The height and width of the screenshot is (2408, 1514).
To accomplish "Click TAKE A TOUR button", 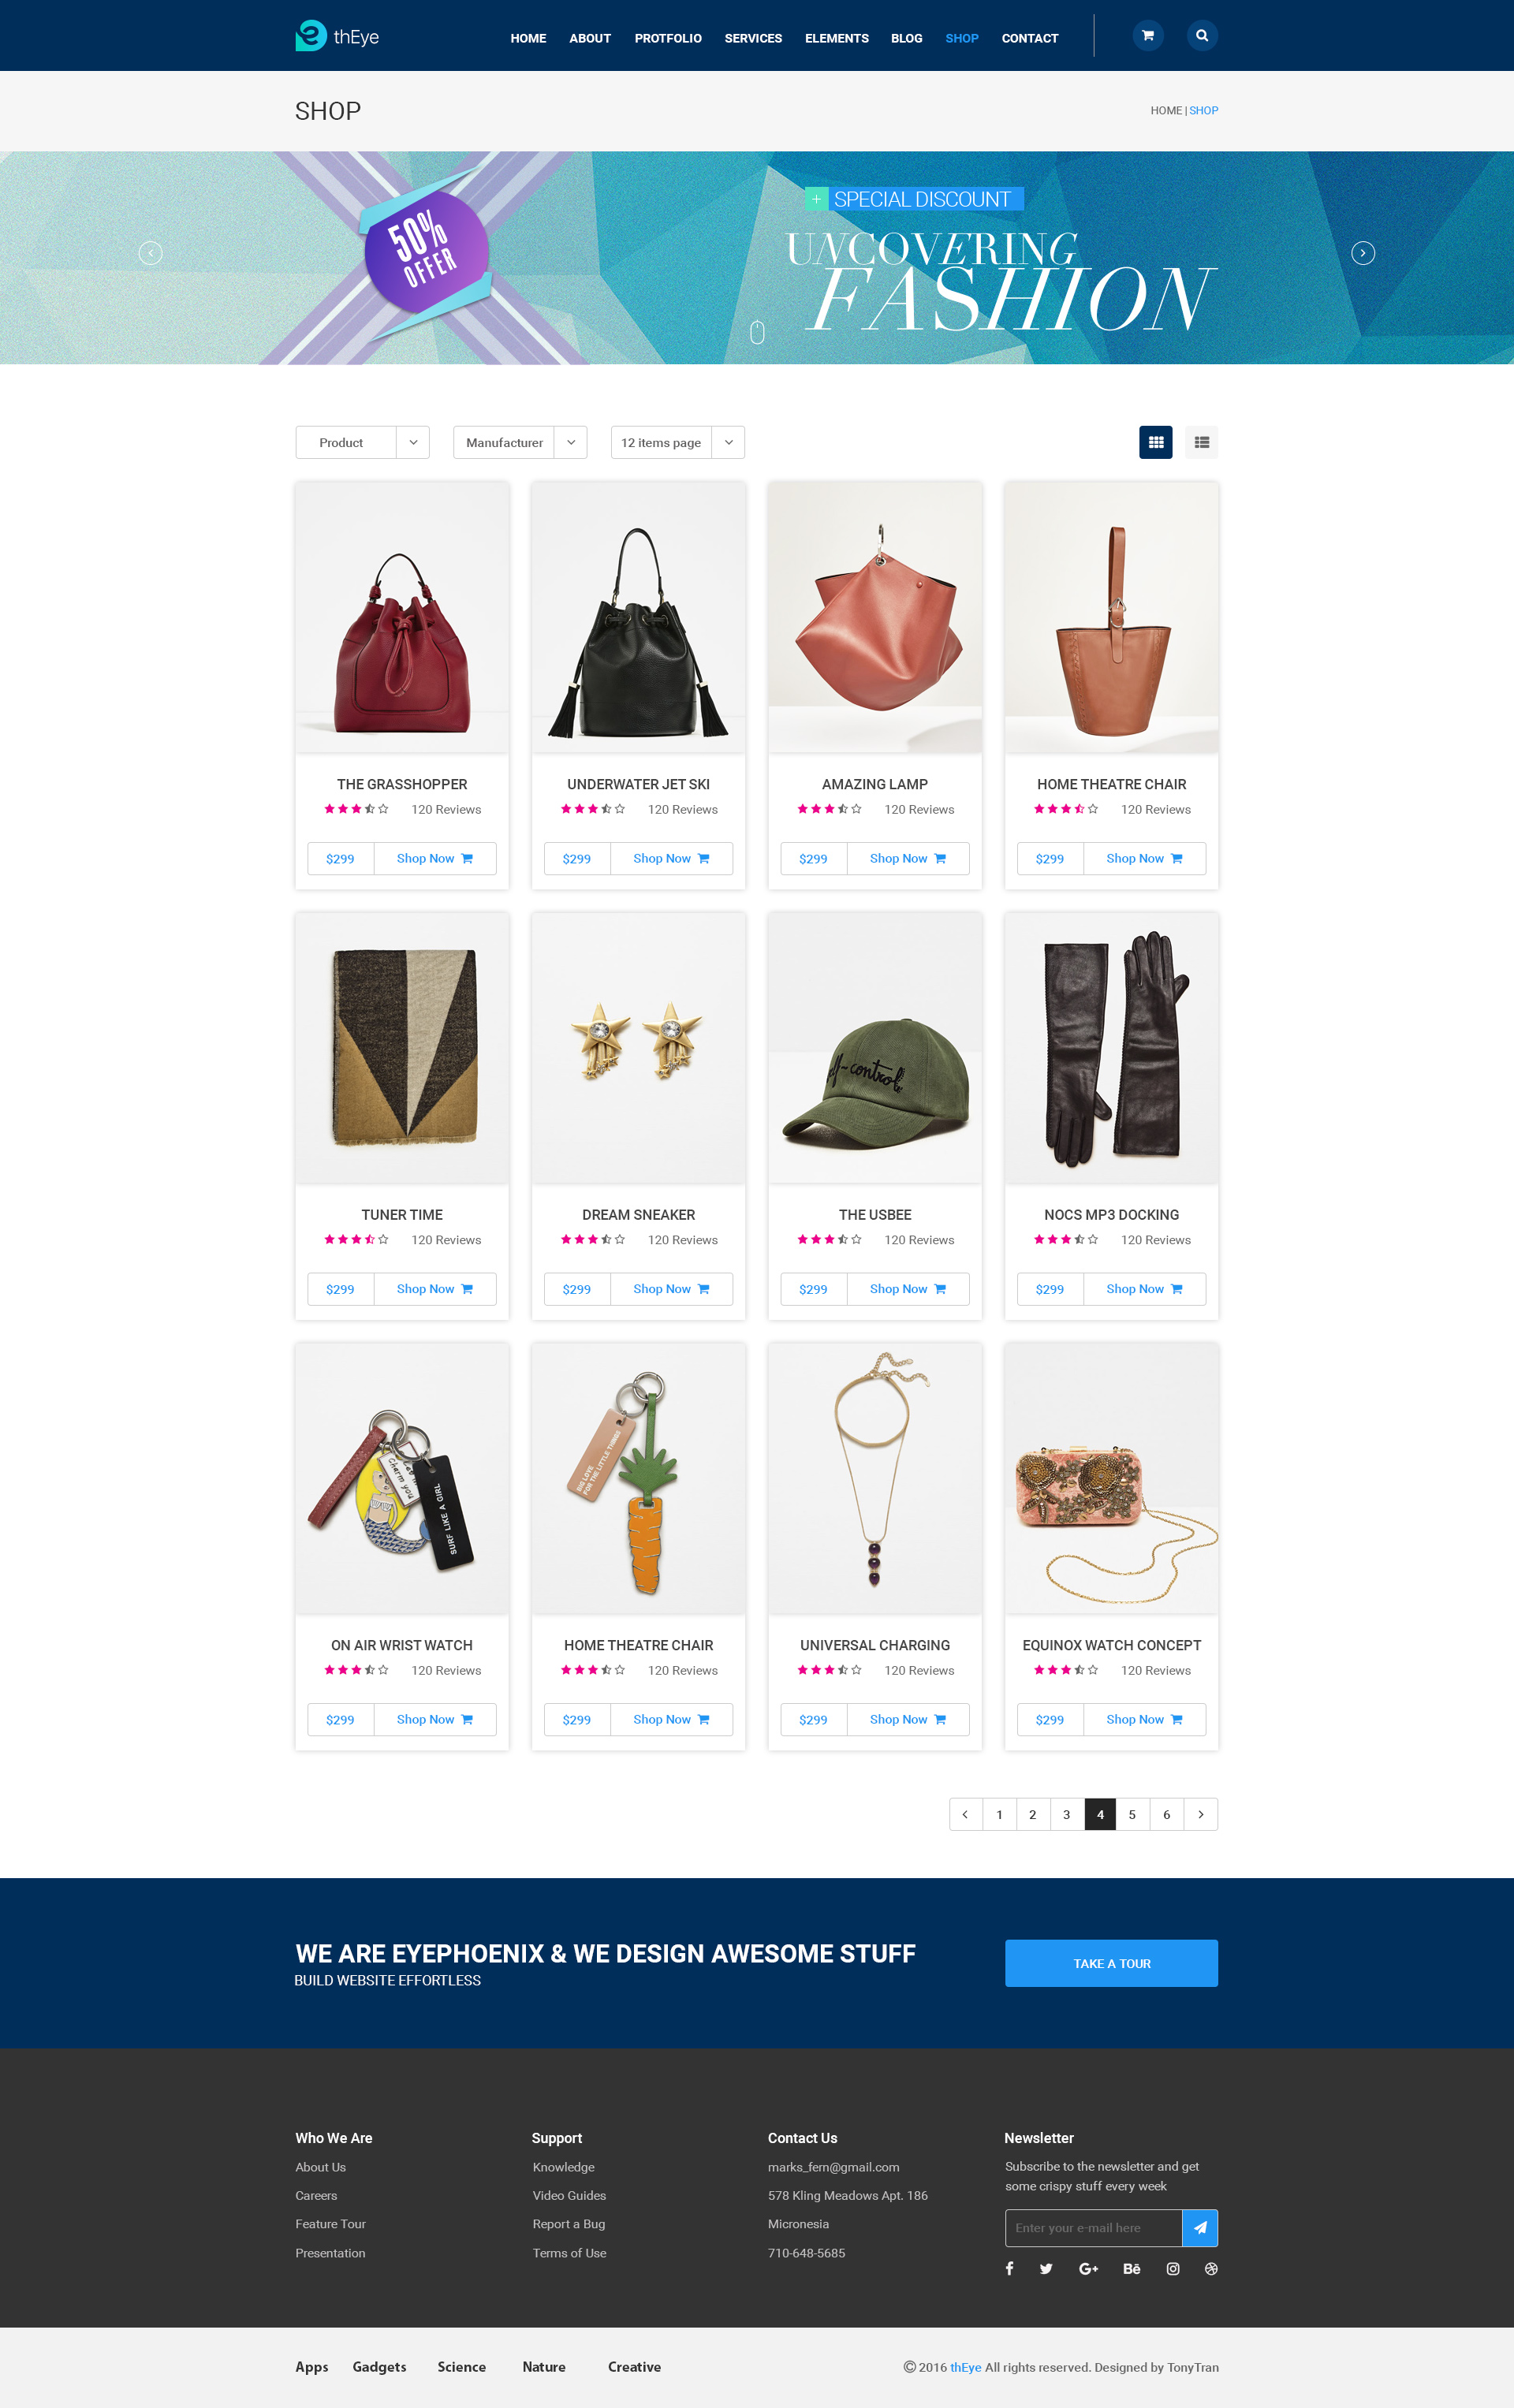I will (x=1111, y=1963).
